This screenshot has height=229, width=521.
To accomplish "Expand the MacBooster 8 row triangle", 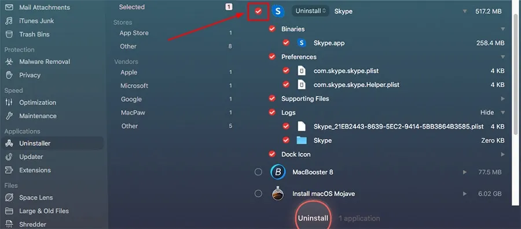I will [x=465, y=172].
